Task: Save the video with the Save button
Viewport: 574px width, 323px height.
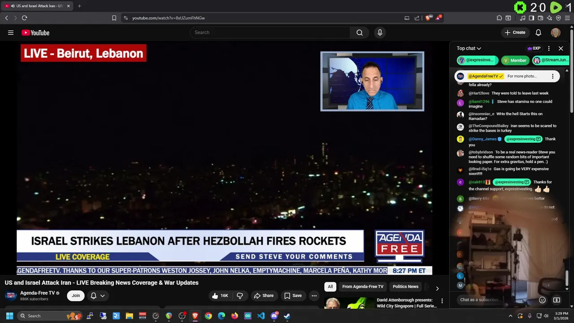Action: click(x=292, y=296)
